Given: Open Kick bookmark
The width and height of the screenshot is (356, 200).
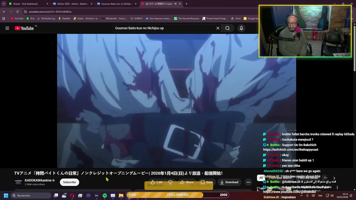Looking at the screenshot, I should [30, 19].
